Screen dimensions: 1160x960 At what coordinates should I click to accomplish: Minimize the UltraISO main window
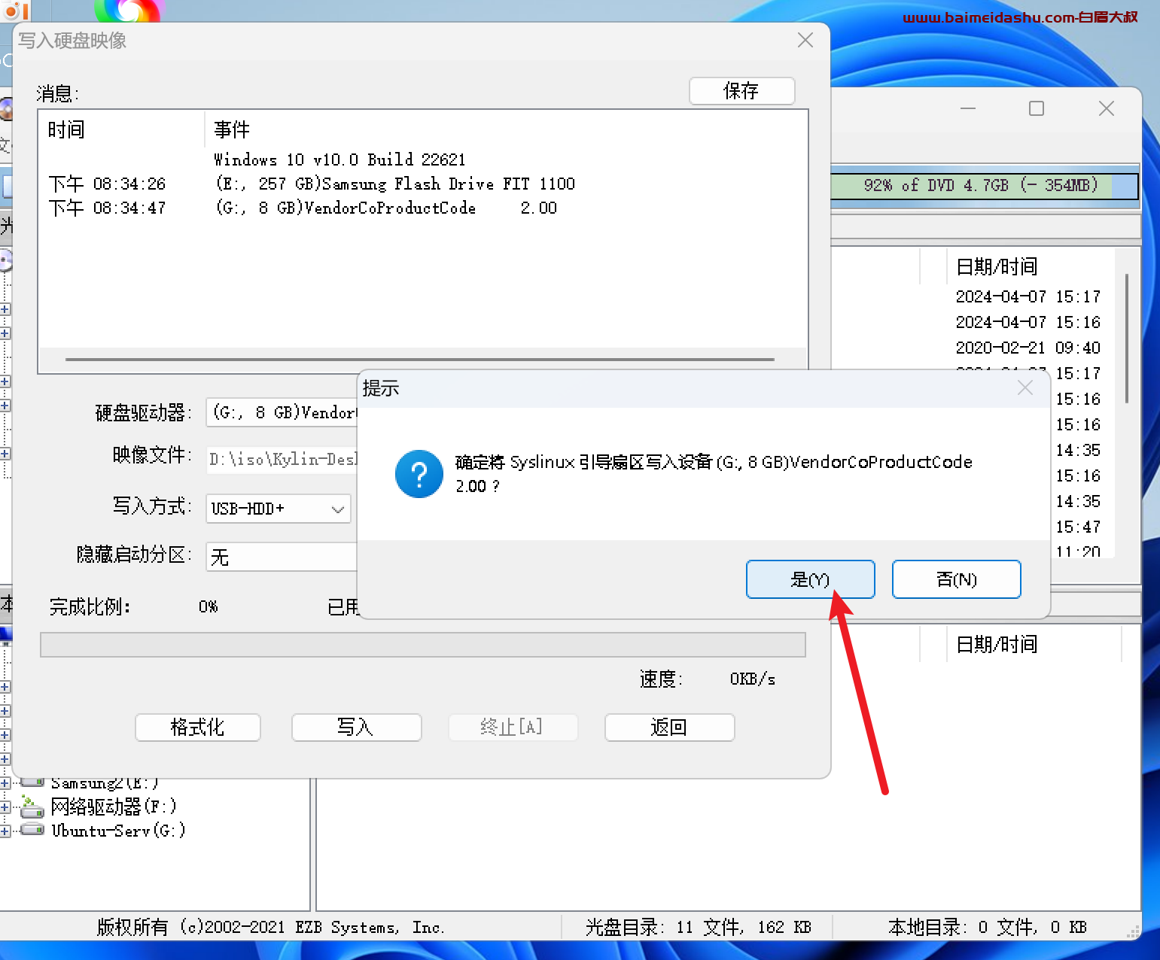[x=968, y=109]
